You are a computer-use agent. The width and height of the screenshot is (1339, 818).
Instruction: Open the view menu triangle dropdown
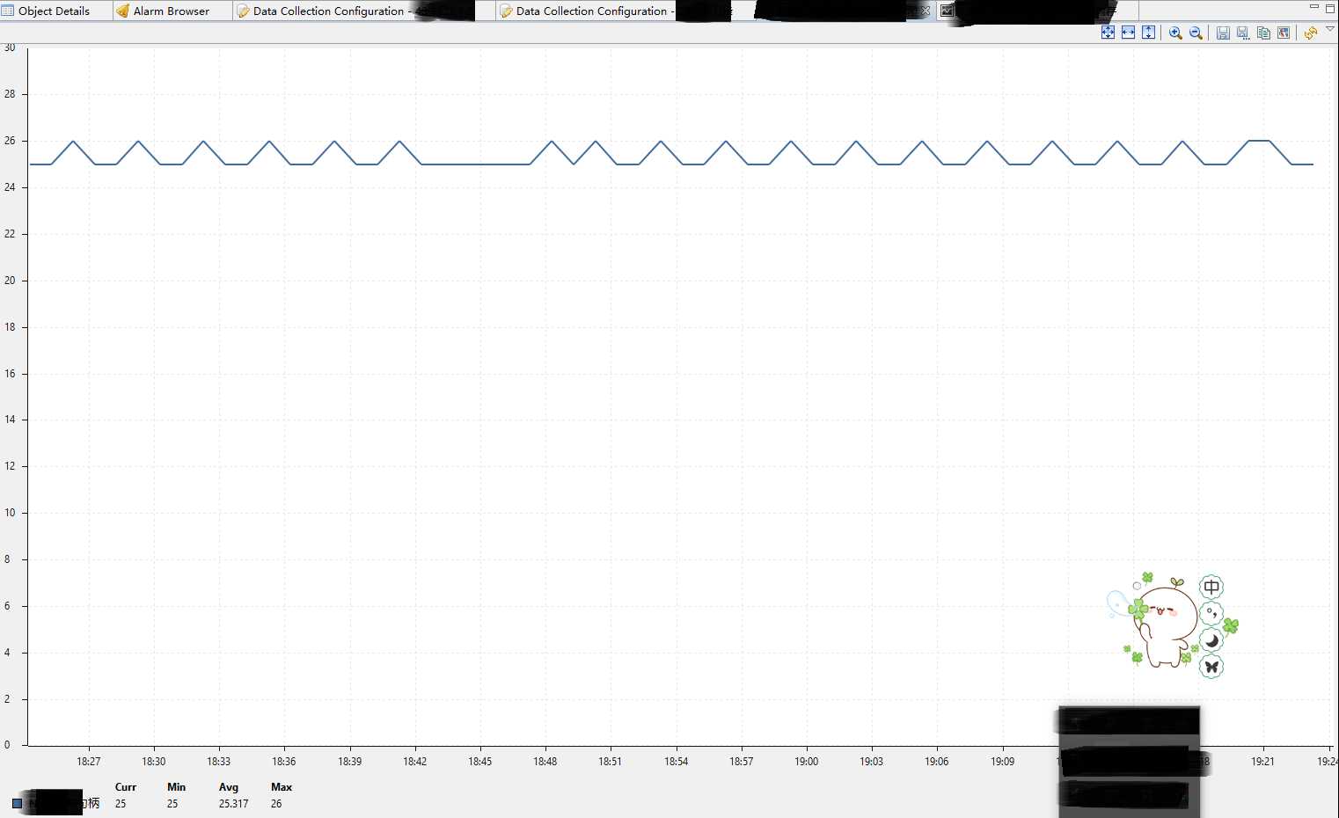pyautogui.click(x=1330, y=29)
